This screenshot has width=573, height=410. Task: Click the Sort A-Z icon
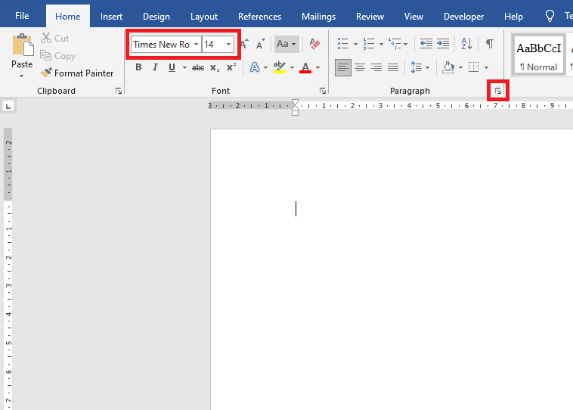[467, 44]
